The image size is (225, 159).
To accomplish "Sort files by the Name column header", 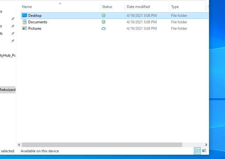I will click(27, 7).
